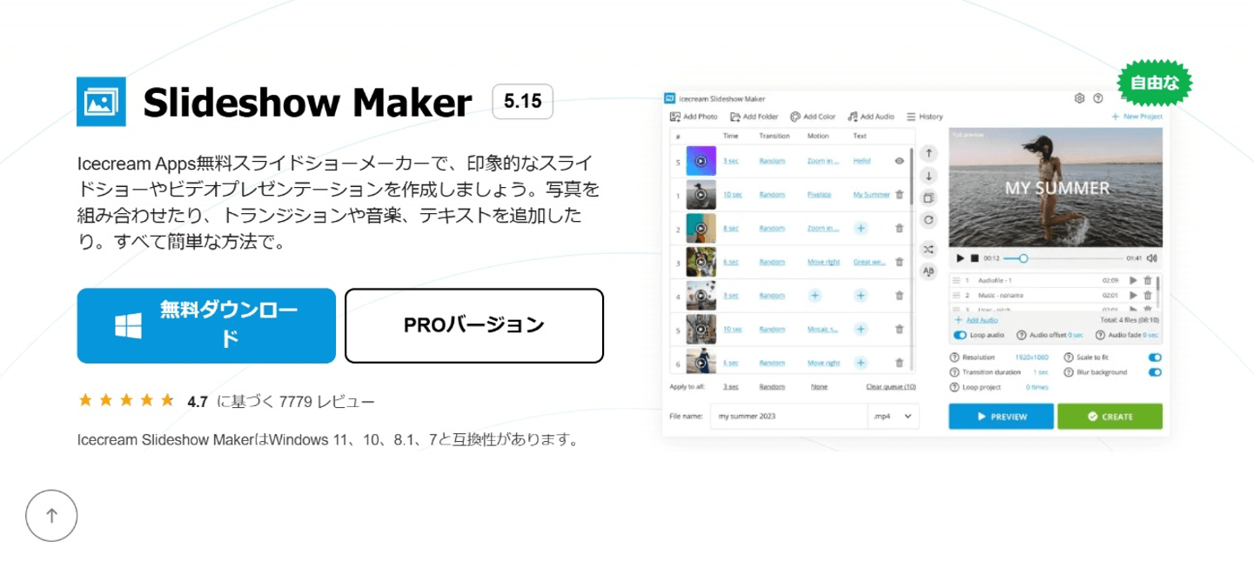
Task: Change Transition duration 1 sec value
Action: click(x=1041, y=372)
